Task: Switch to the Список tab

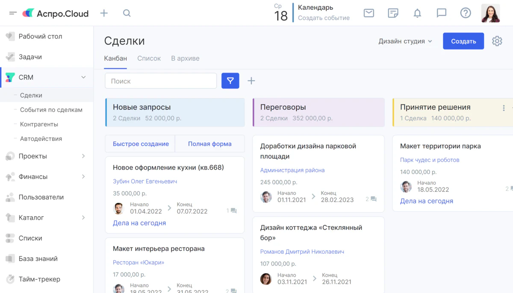Action: point(149,59)
